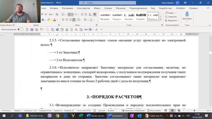Collapse the ribbon
212x119 pixels.
tap(210, 25)
